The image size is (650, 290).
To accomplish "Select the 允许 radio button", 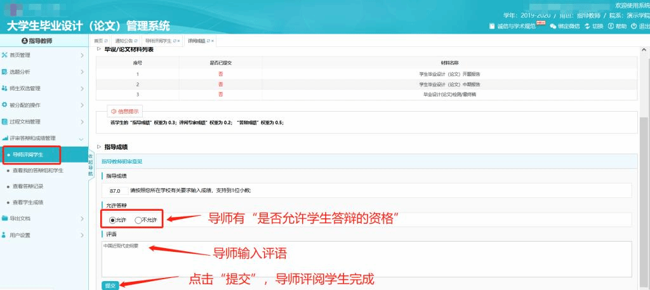I will 113,220.
